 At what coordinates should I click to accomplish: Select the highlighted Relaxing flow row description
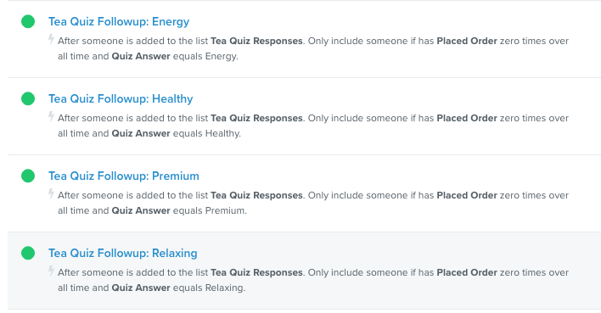[313, 280]
